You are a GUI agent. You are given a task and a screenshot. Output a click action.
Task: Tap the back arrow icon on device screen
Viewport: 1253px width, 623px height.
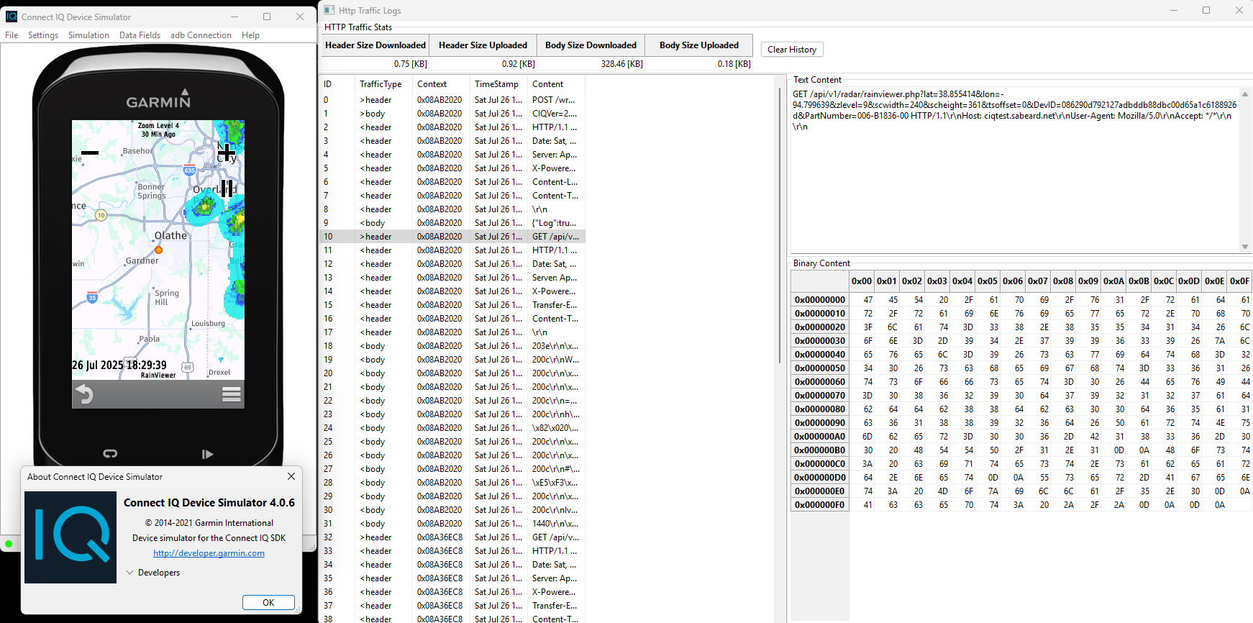(x=85, y=394)
